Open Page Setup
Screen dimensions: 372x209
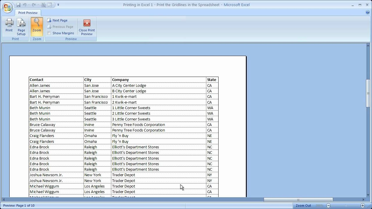pos(21,26)
